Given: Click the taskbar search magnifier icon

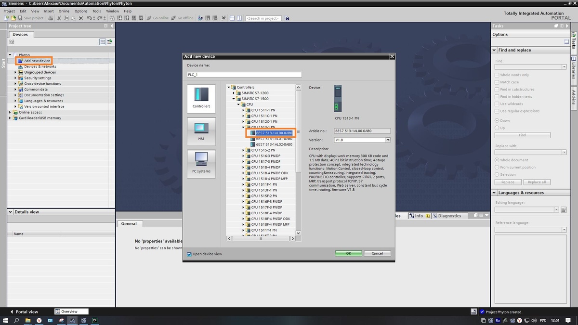Looking at the screenshot, I should 16,320.
